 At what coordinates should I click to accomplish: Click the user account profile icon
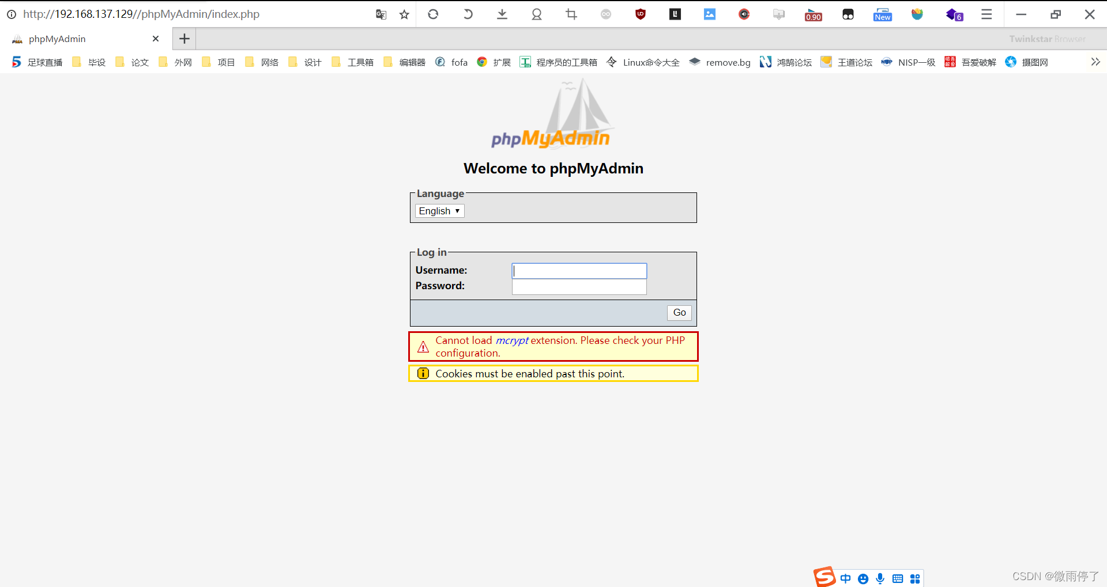tap(537, 14)
